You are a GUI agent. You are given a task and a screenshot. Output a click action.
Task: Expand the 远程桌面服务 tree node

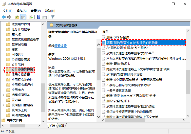pos(3,95)
